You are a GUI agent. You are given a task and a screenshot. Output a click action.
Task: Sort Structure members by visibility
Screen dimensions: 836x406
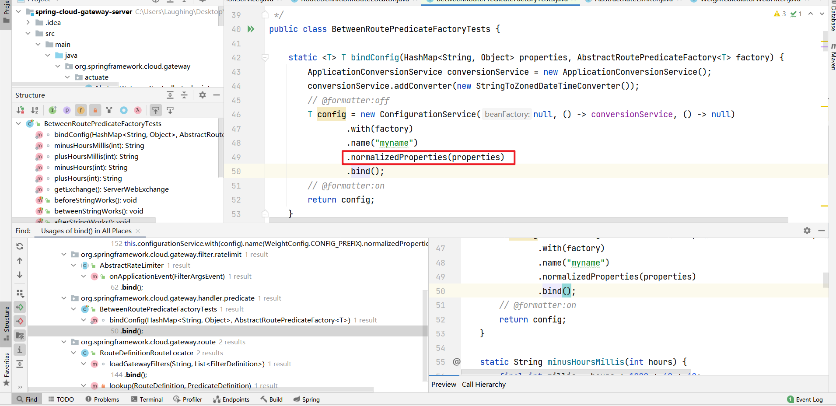coord(21,110)
